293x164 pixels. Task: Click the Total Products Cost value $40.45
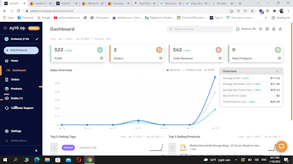tap(275, 102)
